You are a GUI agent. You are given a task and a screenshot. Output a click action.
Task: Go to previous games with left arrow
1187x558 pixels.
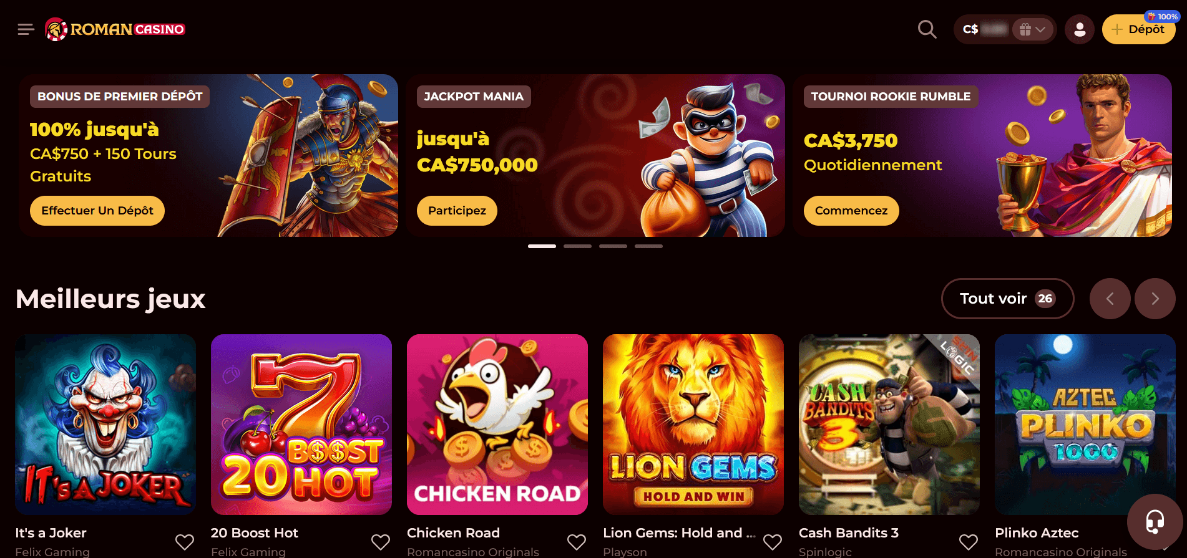(1110, 299)
